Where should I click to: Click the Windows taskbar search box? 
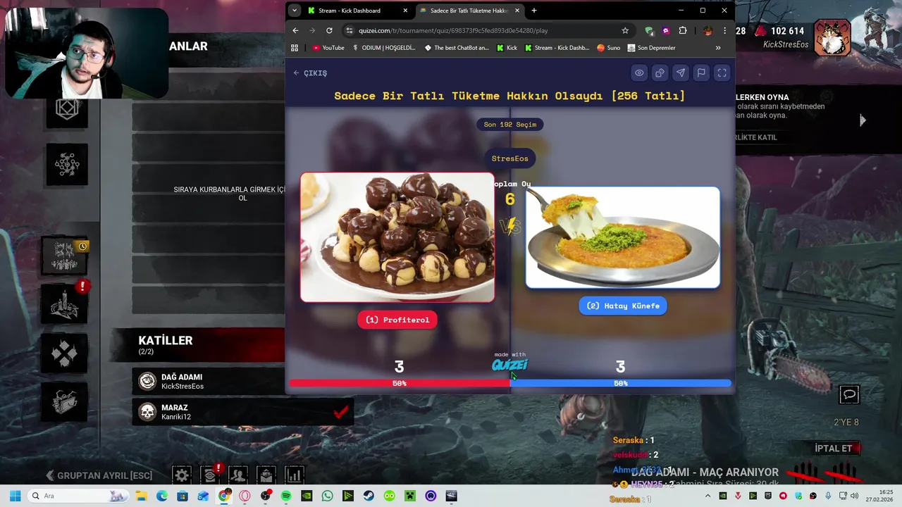[x=79, y=496]
